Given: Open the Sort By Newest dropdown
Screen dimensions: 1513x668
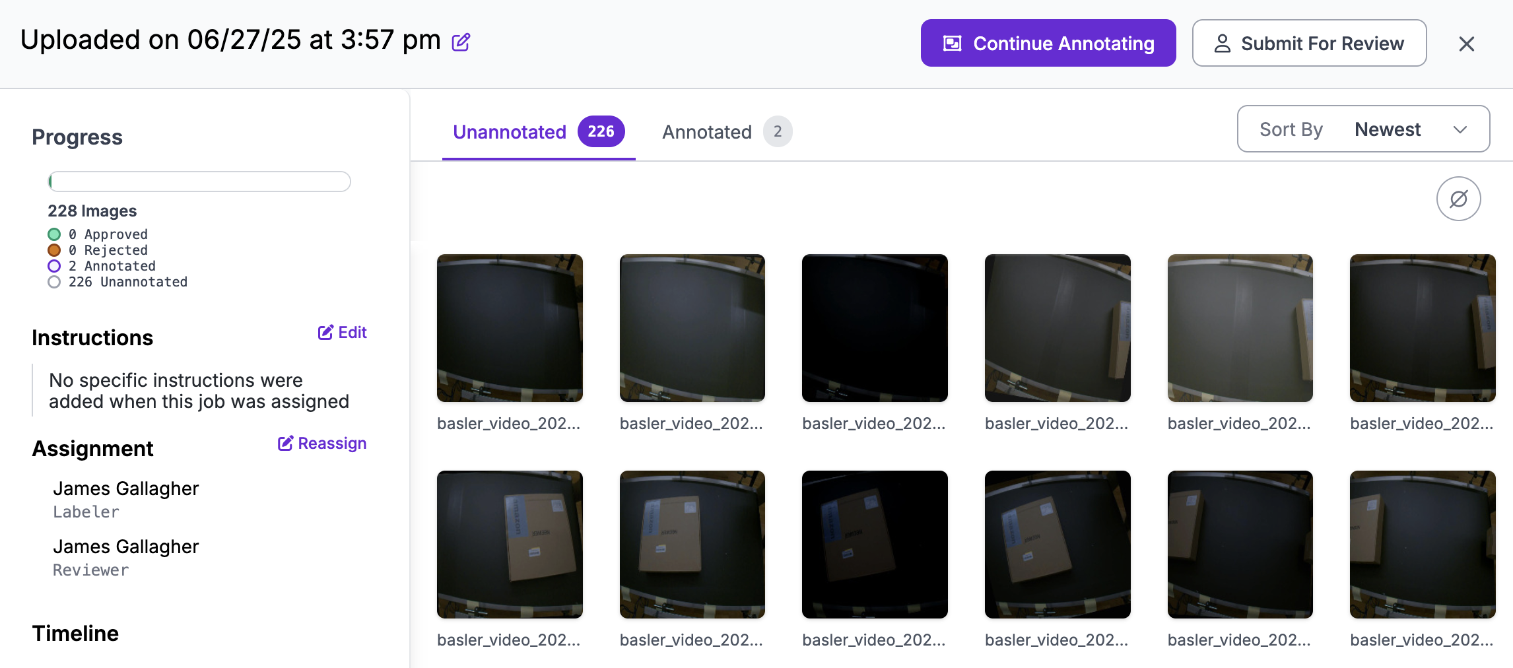Looking at the screenshot, I should [x=1362, y=129].
